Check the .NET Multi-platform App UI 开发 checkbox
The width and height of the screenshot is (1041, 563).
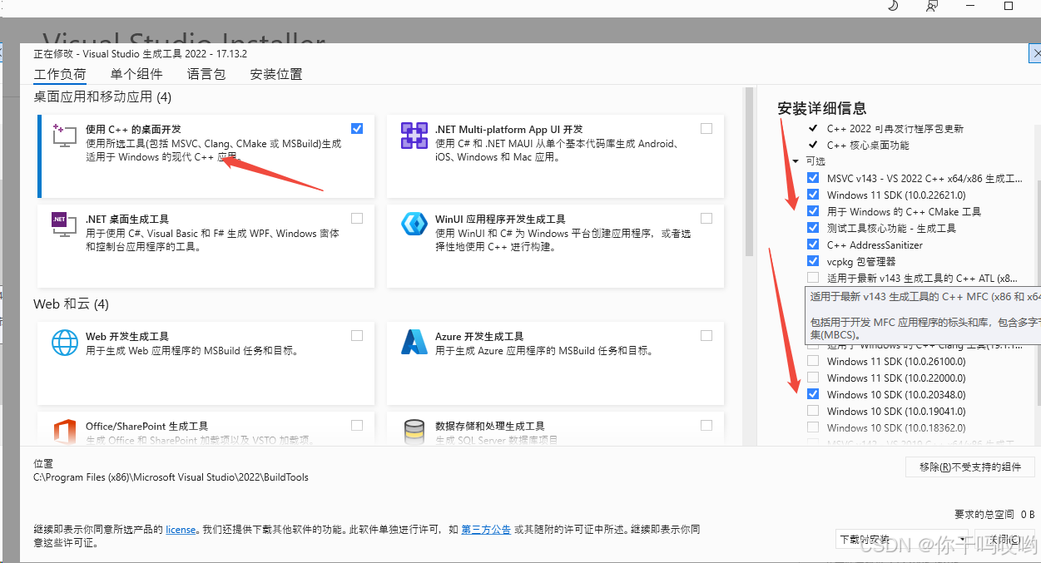706,128
